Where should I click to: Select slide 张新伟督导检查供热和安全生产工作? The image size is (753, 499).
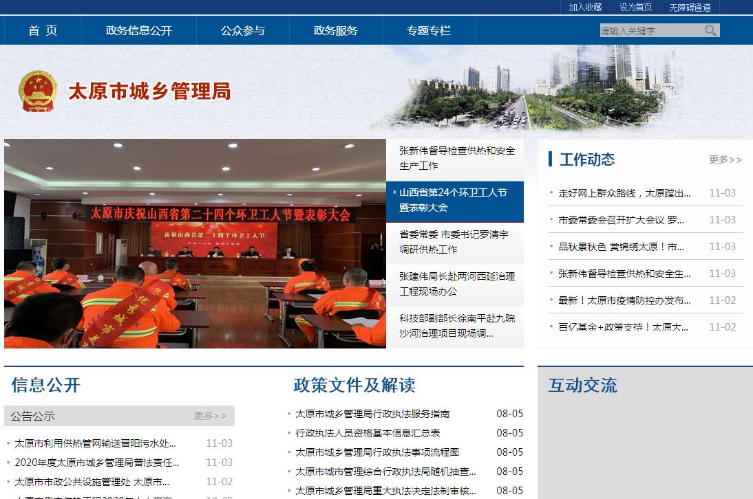coord(456,158)
